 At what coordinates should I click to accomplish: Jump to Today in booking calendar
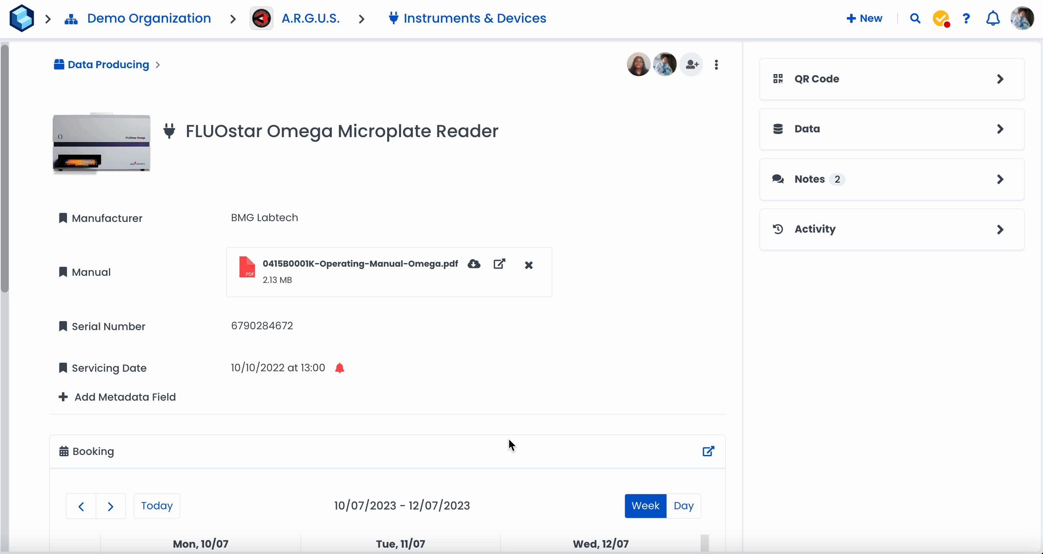(x=157, y=506)
